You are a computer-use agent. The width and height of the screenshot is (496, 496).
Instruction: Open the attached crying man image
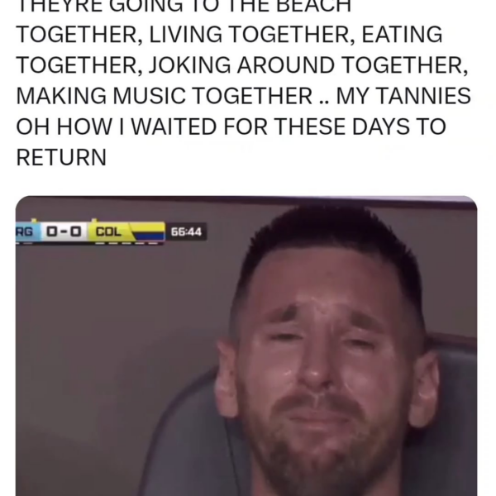tap(246, 346)
